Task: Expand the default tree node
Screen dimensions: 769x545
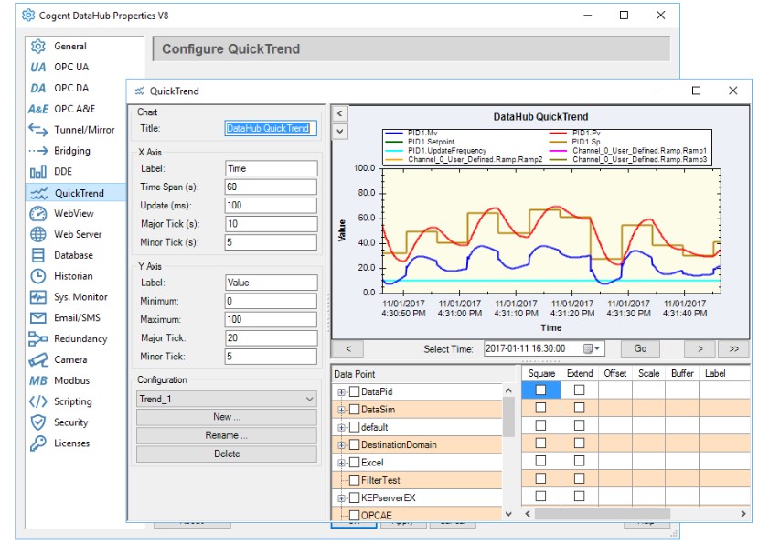Action: coord(341,428)
